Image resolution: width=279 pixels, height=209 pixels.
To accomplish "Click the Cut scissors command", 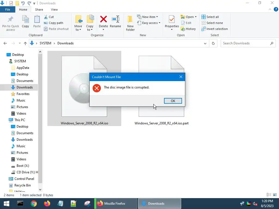I will coord(49,17).
